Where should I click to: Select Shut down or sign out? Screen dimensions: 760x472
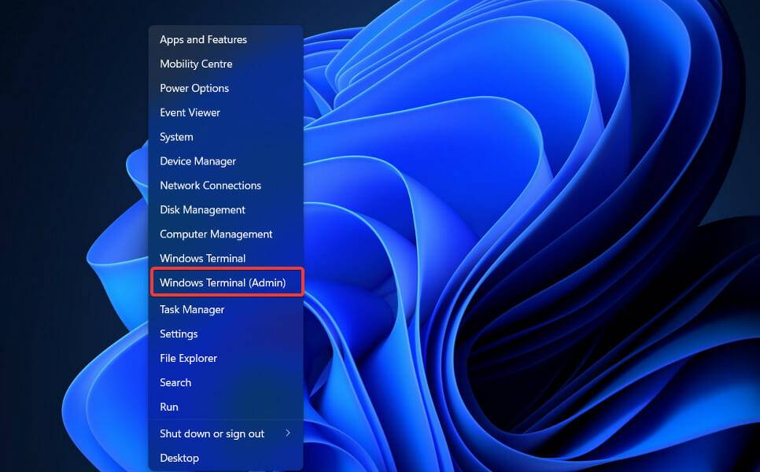point(211,433)
